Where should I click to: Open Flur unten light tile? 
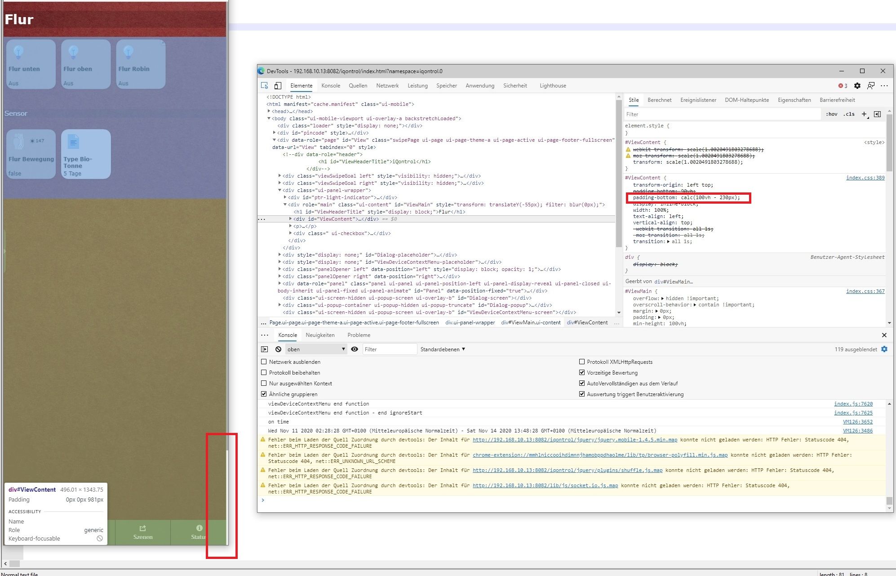coord(31,64)
